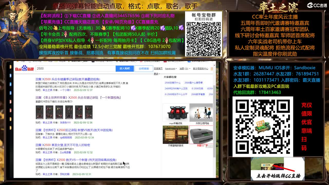Open author link 一个小稳1
This screenshot has width=329, height=185.
65,90
